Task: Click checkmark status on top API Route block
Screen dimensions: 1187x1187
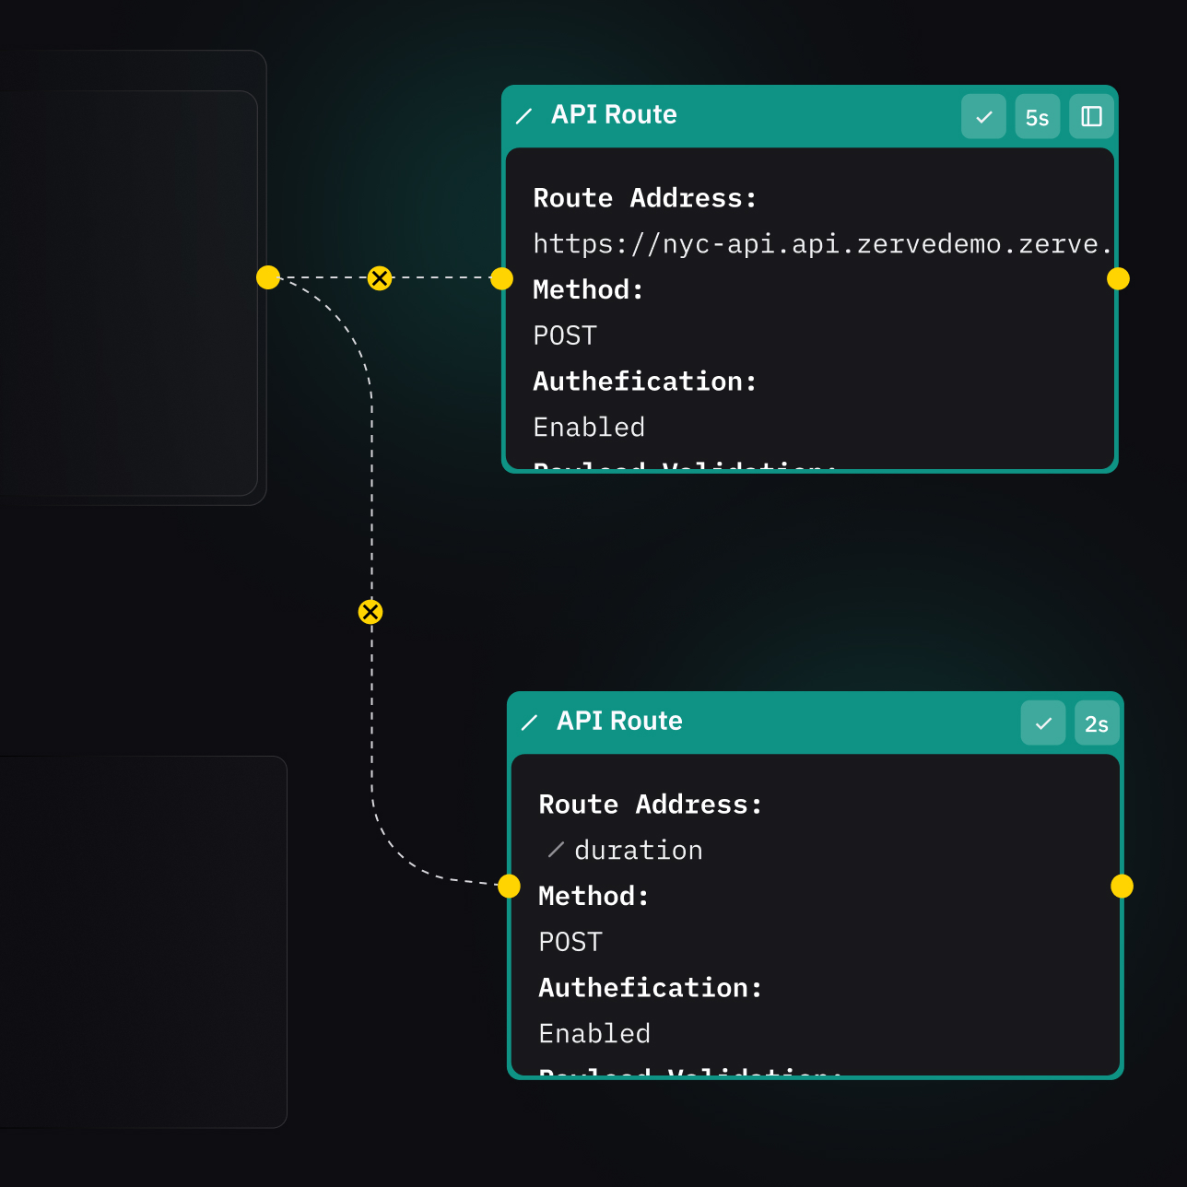Action: [x=983, y=116]
